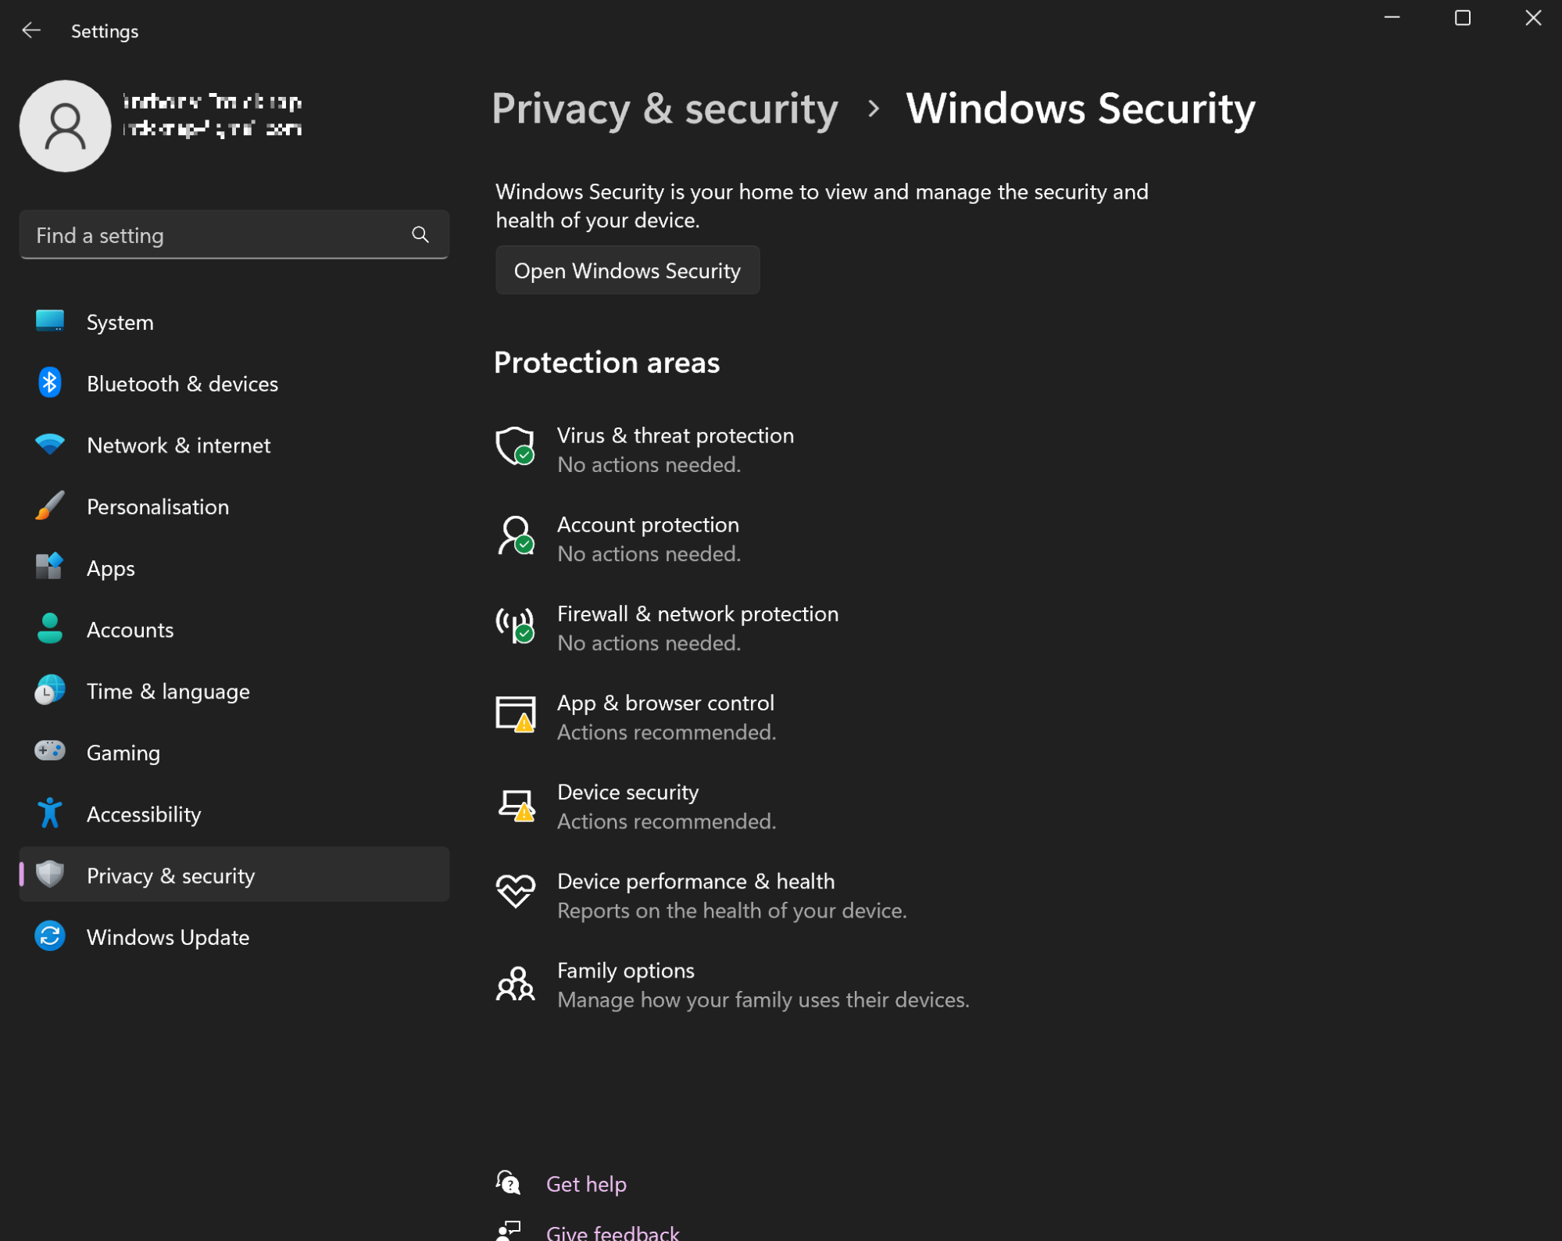Go to Bluetooth & devices settings
The image size is (1562, 1241).
(234, 384)
